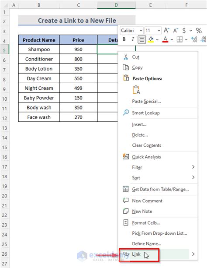Open the Calibri font name dropdown
The height and width of the screenshot is (268, 207).
141,31
